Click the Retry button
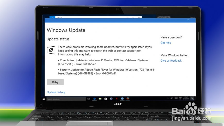 coord(55,82)
